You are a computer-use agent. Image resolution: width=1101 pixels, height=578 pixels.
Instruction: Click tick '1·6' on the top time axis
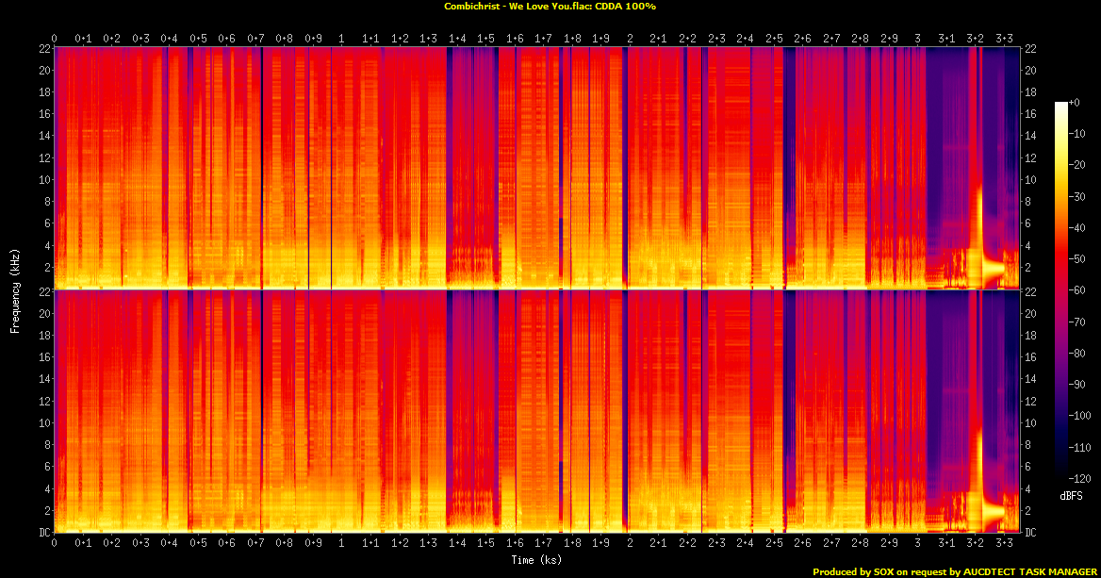coord(515,39)
